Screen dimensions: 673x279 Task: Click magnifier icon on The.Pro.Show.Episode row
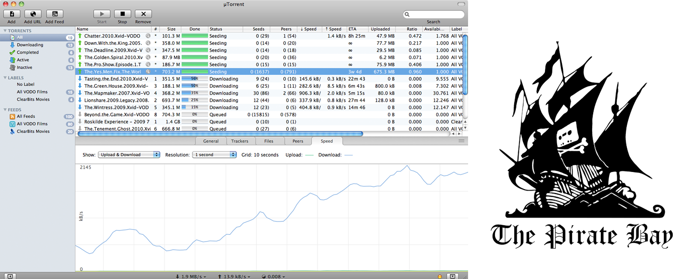(x=148, y=64)
